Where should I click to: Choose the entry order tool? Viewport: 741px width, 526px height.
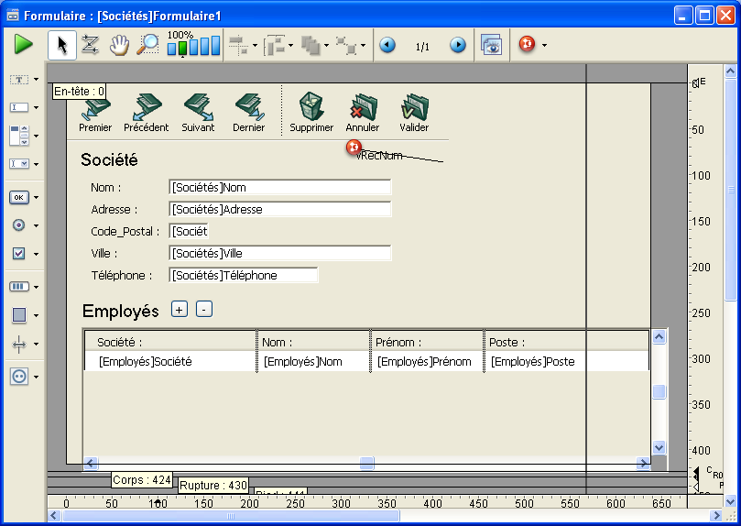tap(90, 45)
